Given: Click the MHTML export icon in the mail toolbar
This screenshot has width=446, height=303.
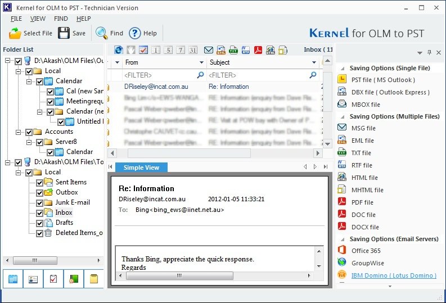Looking at the screenshot, I should [283, 50].
